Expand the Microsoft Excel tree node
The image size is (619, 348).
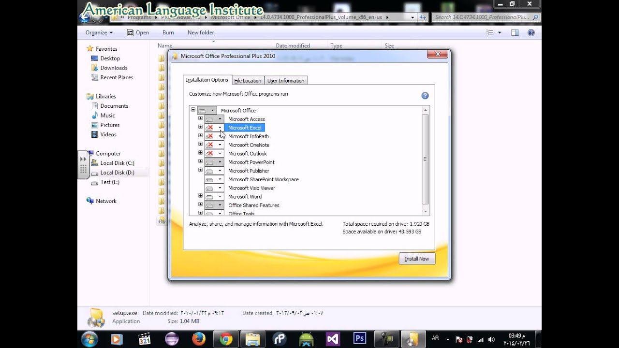click(x=200, y=127)
